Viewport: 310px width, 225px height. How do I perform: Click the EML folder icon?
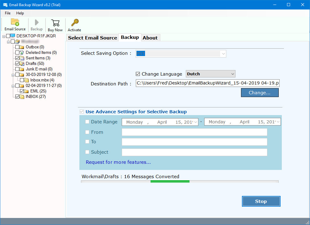click(x=26, y=91)
